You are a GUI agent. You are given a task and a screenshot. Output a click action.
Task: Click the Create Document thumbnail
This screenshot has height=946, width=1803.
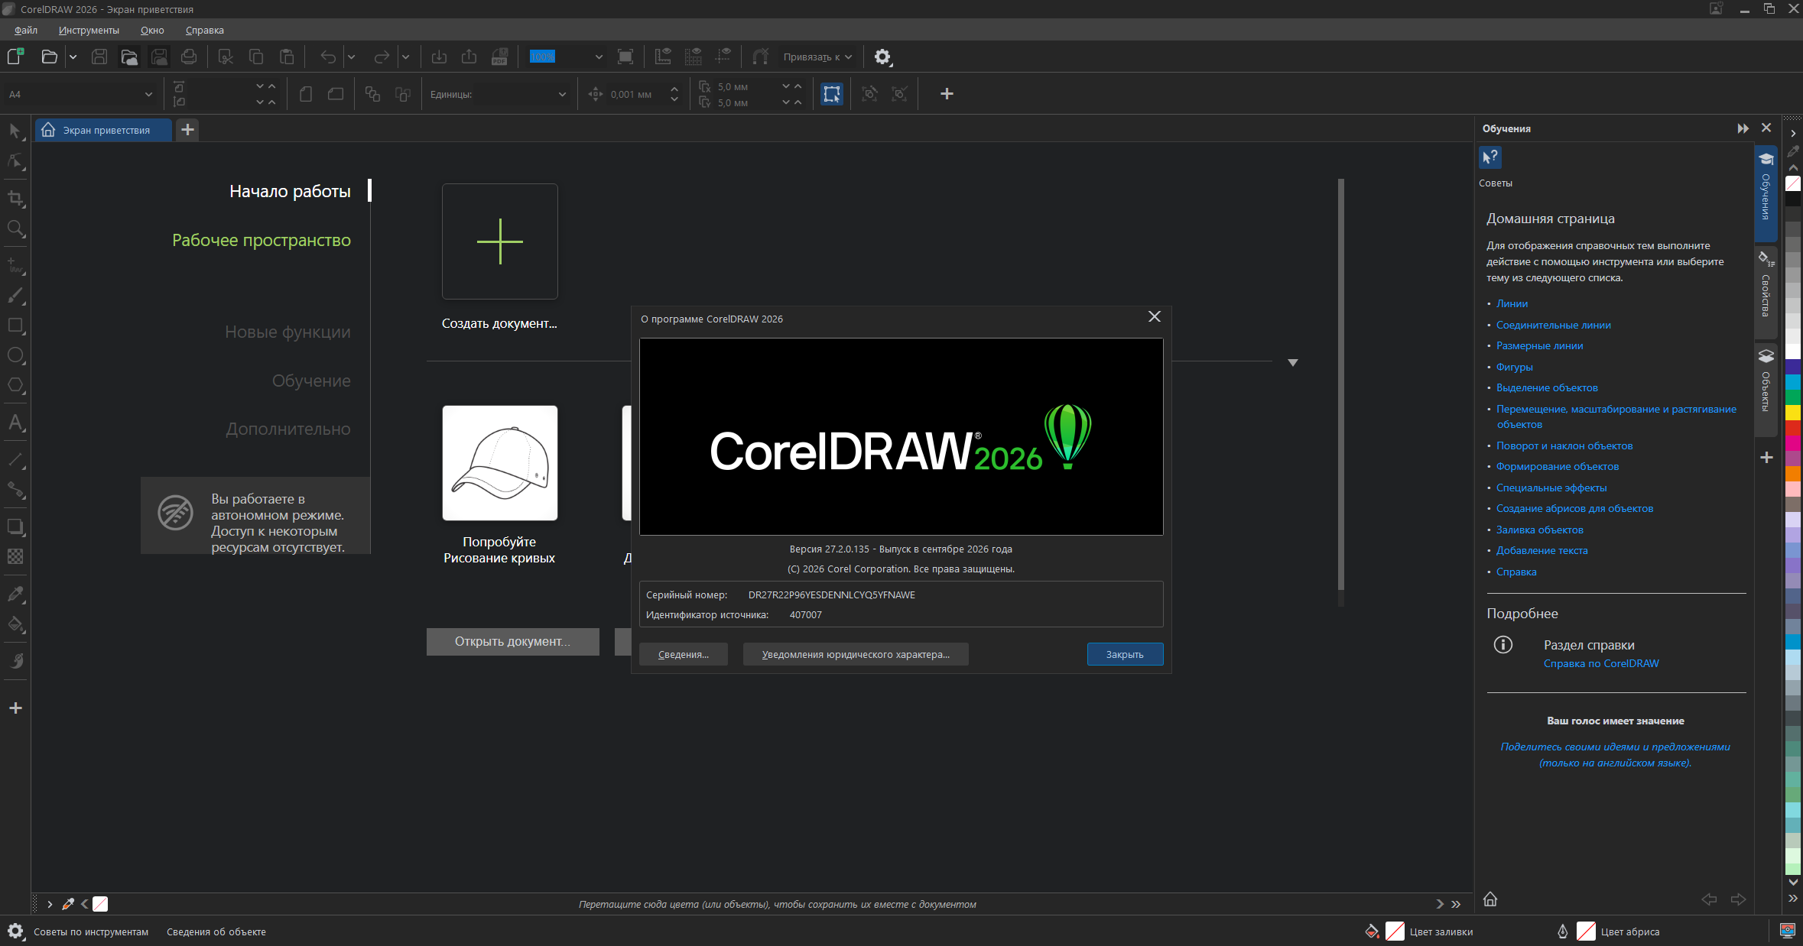click(x=500, y=241)
